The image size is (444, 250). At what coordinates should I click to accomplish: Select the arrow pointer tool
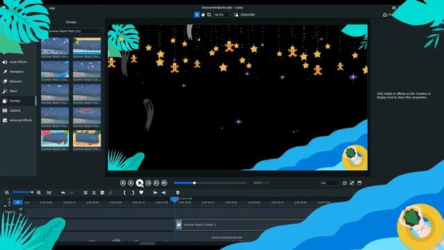197,15
